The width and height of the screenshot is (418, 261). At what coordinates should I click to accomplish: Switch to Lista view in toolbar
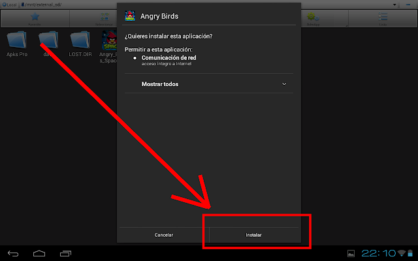[383, 19]
